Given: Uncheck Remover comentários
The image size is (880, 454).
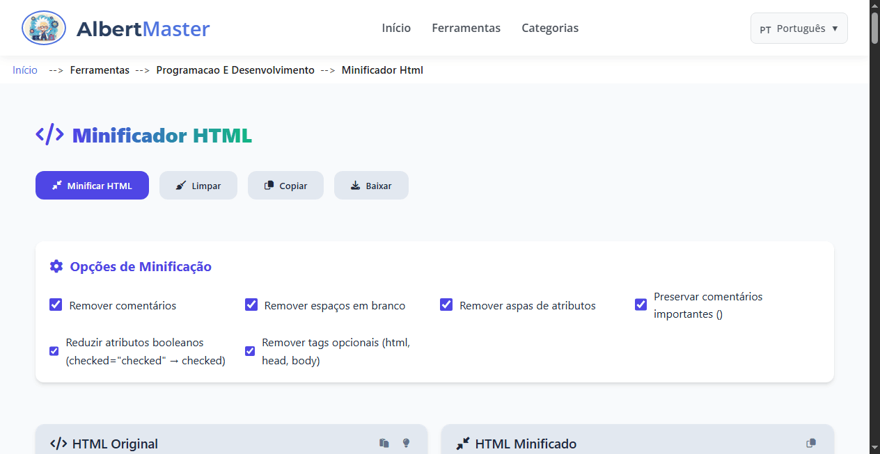Looking at the screenshot, I should (x=56, y=305).
